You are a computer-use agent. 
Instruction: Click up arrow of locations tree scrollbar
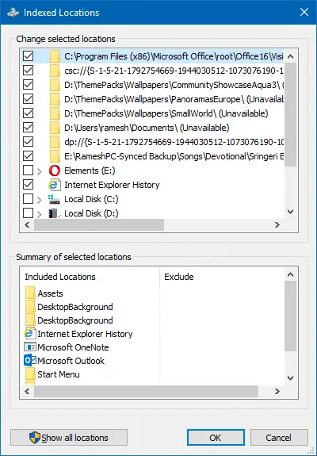[290, 56]
